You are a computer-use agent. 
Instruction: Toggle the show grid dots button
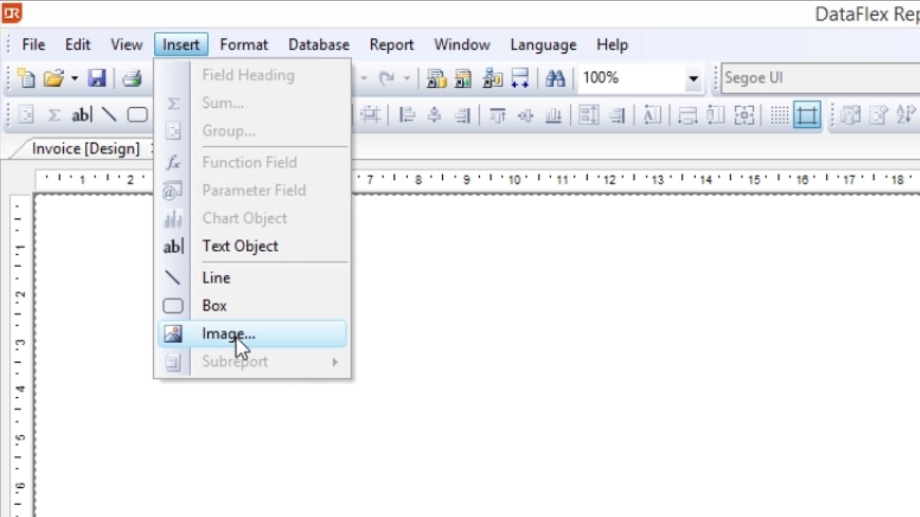point(779,115)
